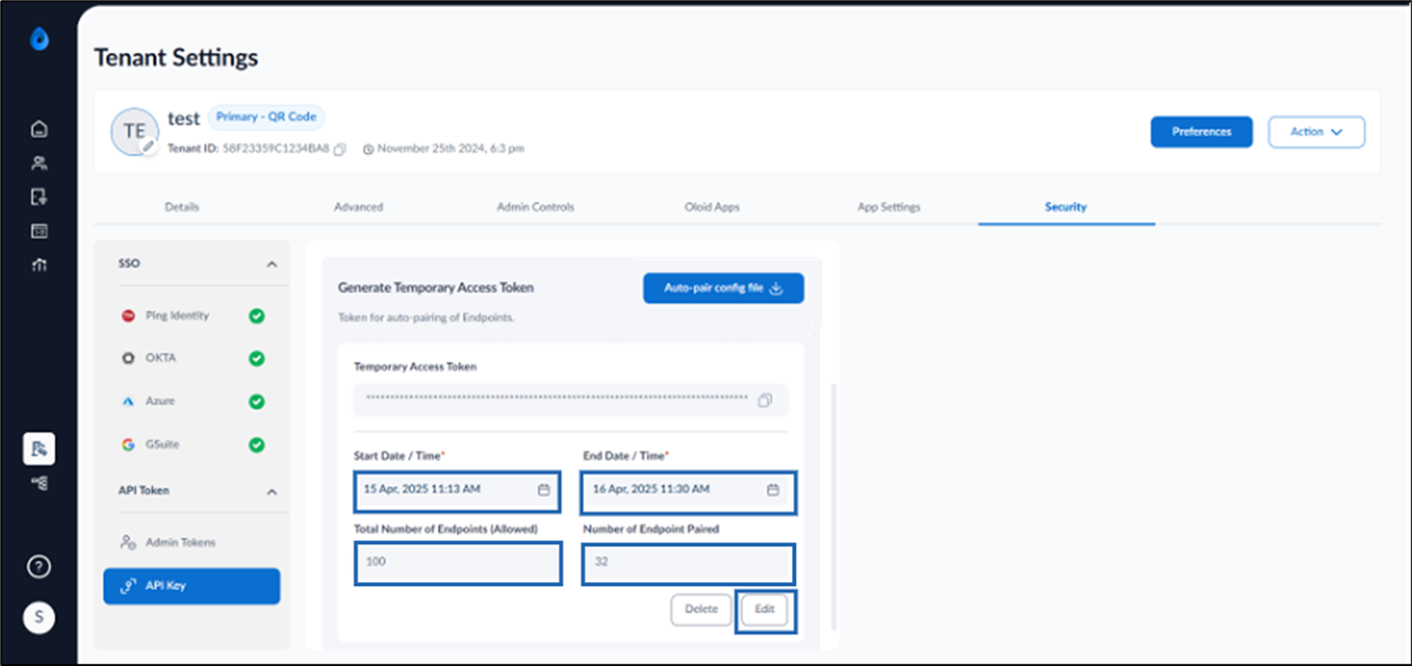Click the masked Temporary Access Token field
Screen dimensions: 1412x669
pyautogui.click(x=571, y=400)
